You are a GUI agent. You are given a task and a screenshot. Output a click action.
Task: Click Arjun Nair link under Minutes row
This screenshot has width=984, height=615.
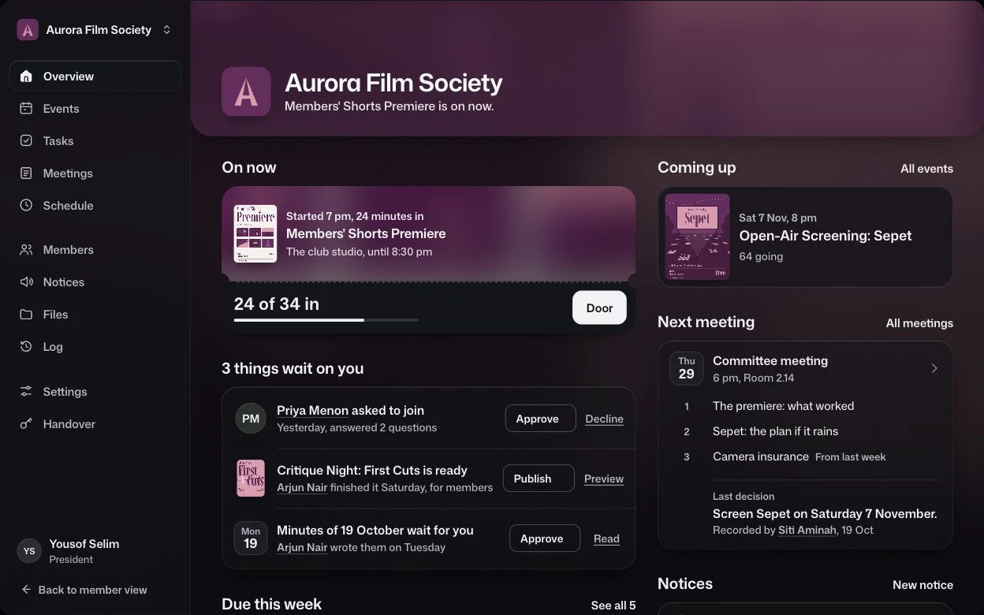click(302, 547)
